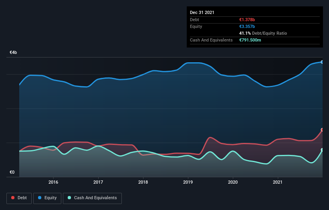Click the Debt label in tooltip
The width and height of the screenshot is (329, 210).
click(x=194, y=20)
